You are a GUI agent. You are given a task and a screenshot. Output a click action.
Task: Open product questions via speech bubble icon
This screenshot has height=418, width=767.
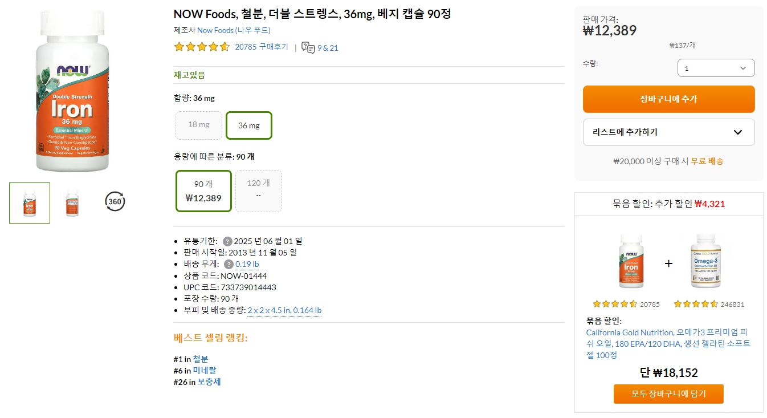[x=308, y=48]
